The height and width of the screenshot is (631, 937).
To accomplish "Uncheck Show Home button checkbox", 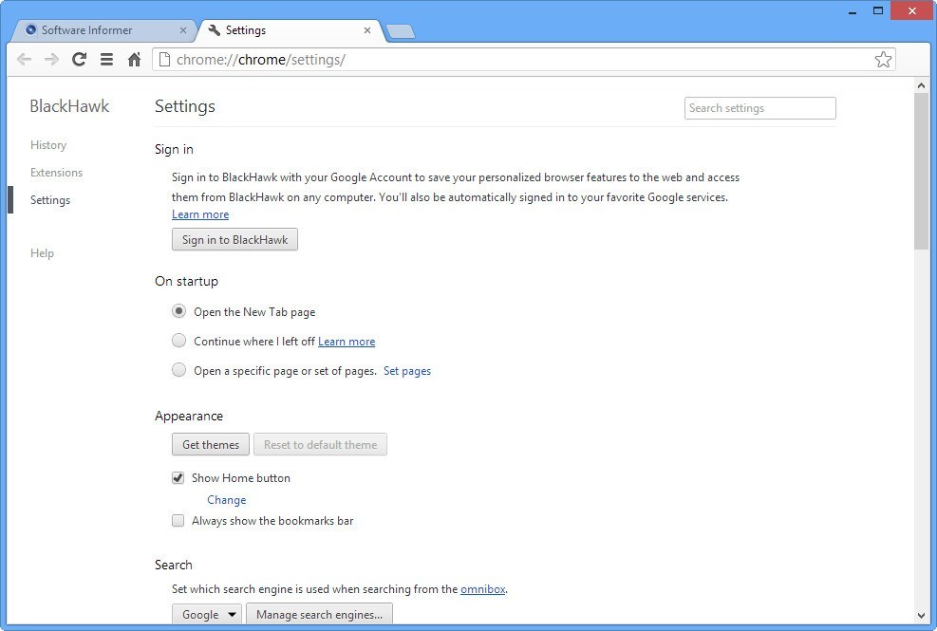I will (178, 478).
